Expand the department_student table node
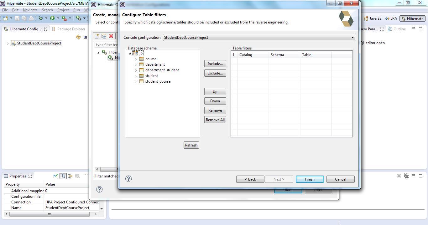 [136, 70]
